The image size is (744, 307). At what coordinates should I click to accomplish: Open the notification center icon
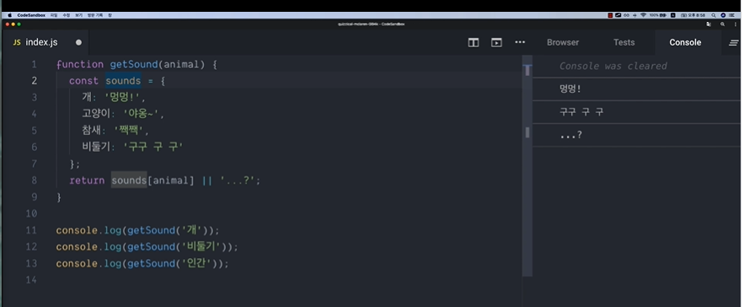[732, 15]
